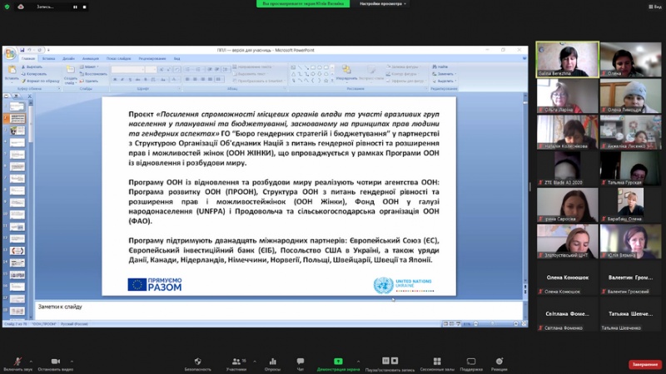This screenshot has width=666, height=374.
Task: Pause or stop recording in toolbar
Action: coord(390,362)
